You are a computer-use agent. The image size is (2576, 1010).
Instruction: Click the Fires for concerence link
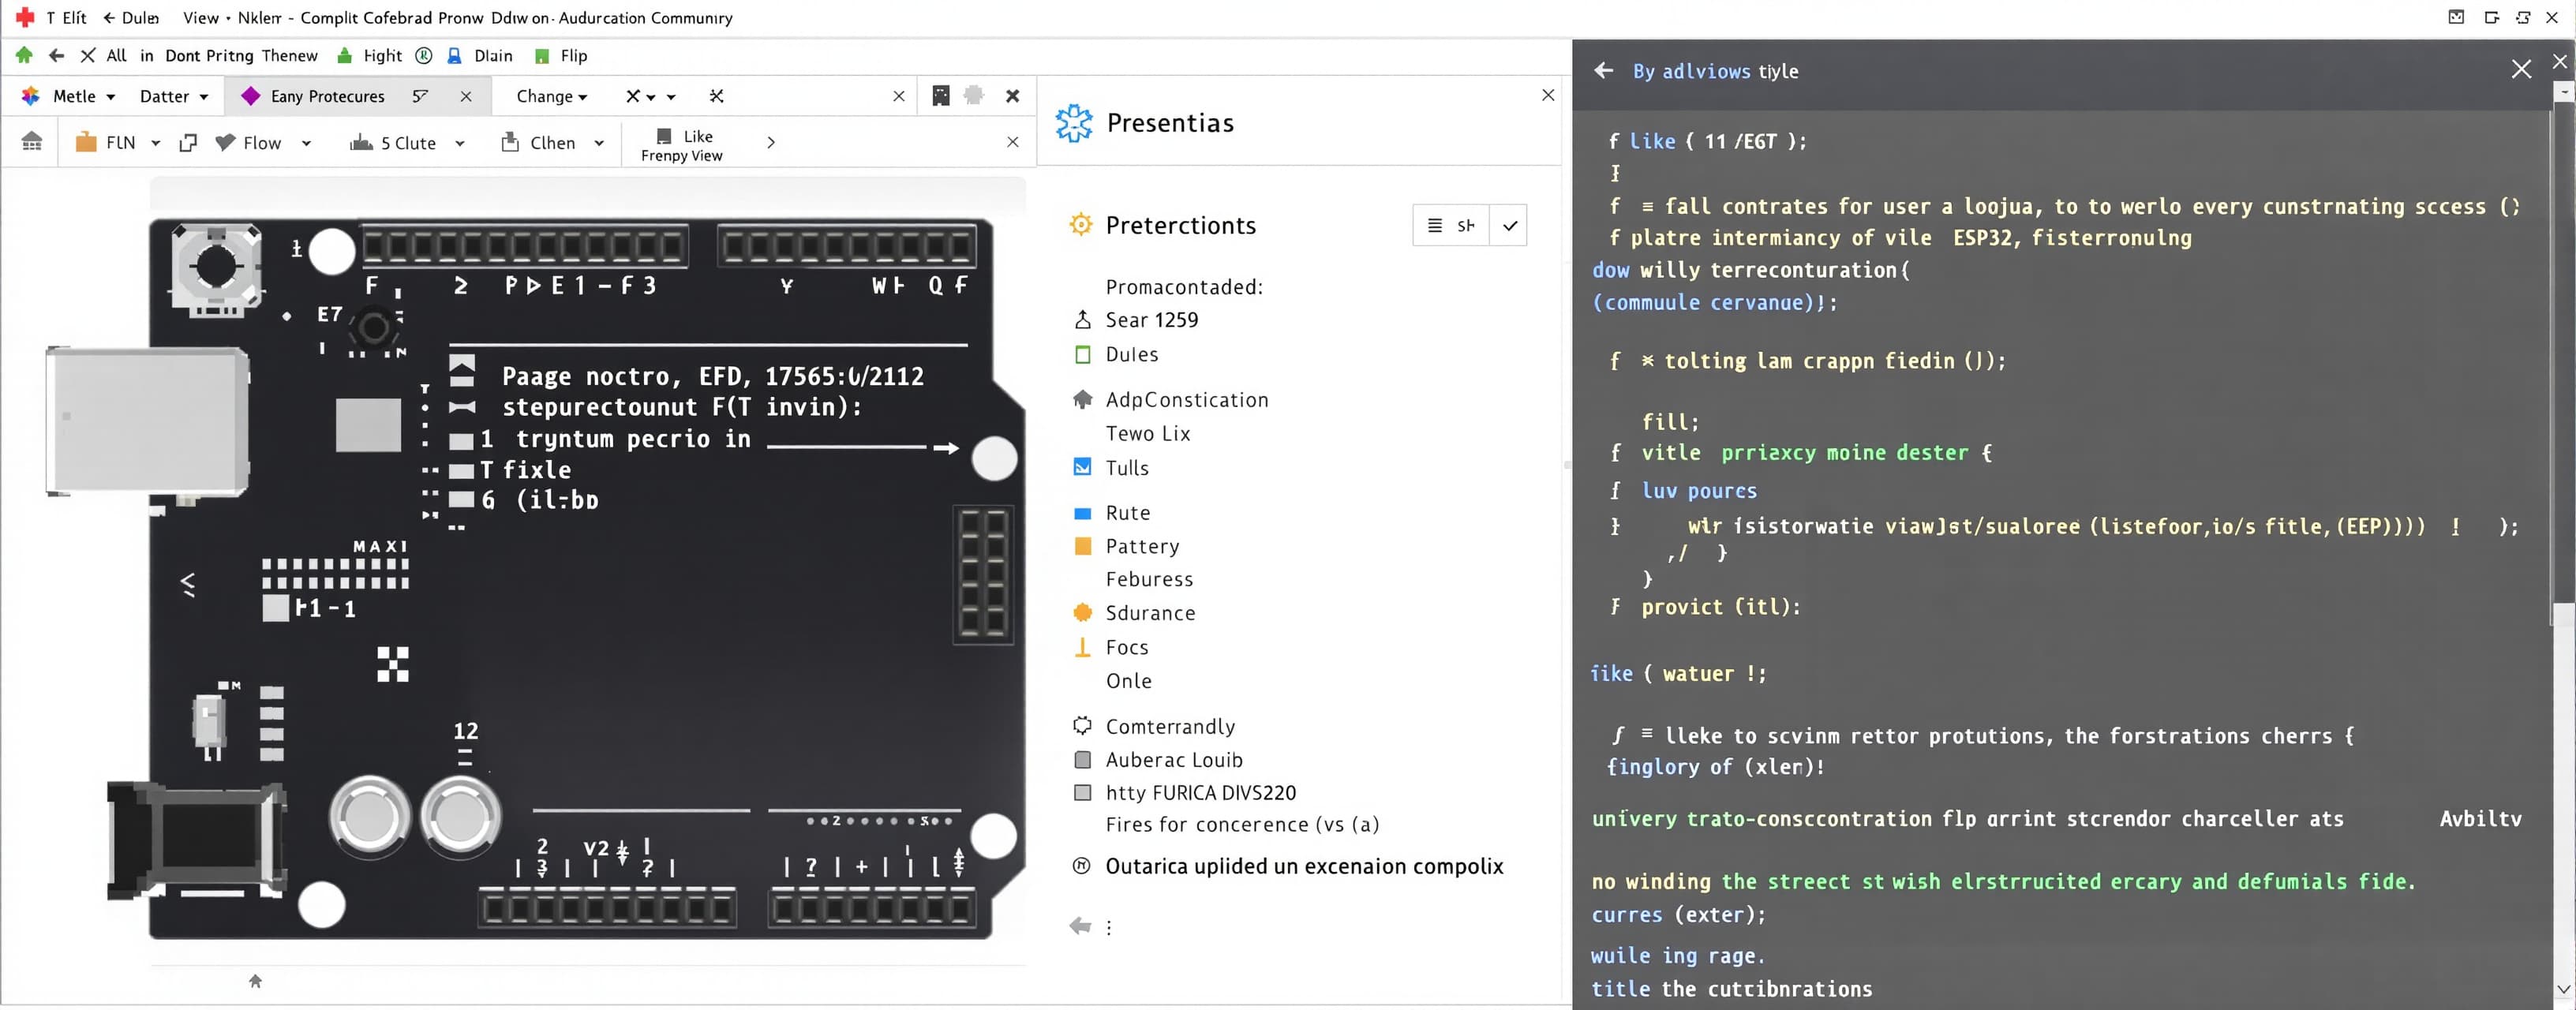coord(1242,824)
